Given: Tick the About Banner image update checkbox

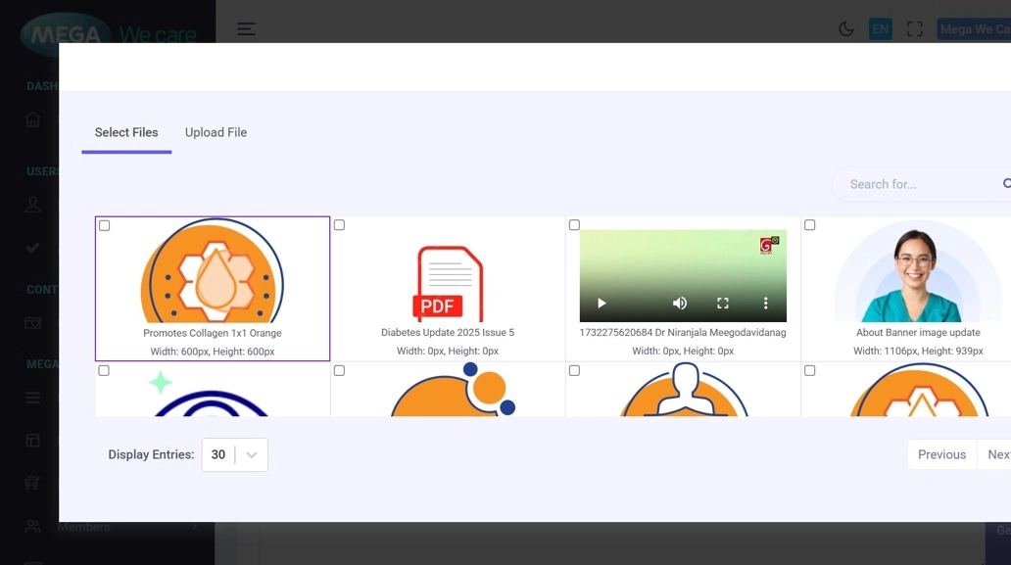Looking at the screenshot, I should point(809,225).
